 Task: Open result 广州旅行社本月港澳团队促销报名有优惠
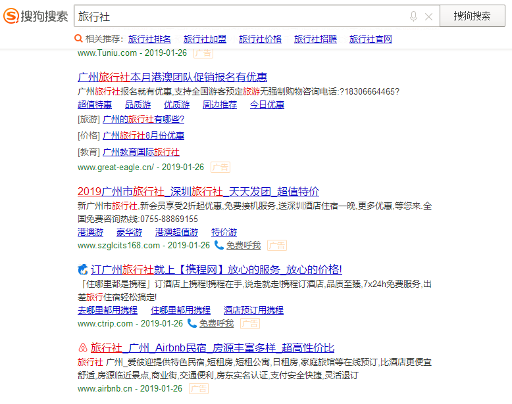click(x=172, y=77)
